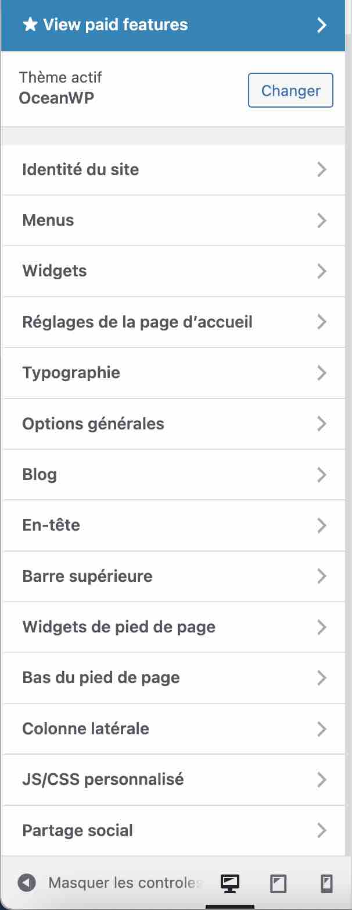Click the chevron next to Partage social
The width and height of the screenshot is (352, 910).
click(x=321, y=830)
